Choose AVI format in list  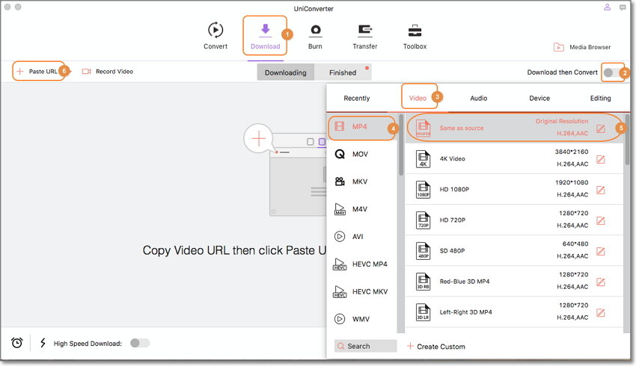pos(362,237)
